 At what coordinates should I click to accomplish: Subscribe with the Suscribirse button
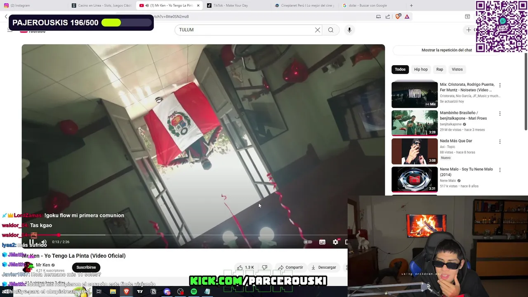pos(86,267)
